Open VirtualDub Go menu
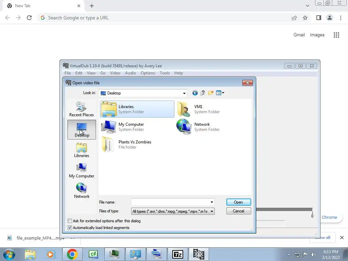 (x=103, y=73)
